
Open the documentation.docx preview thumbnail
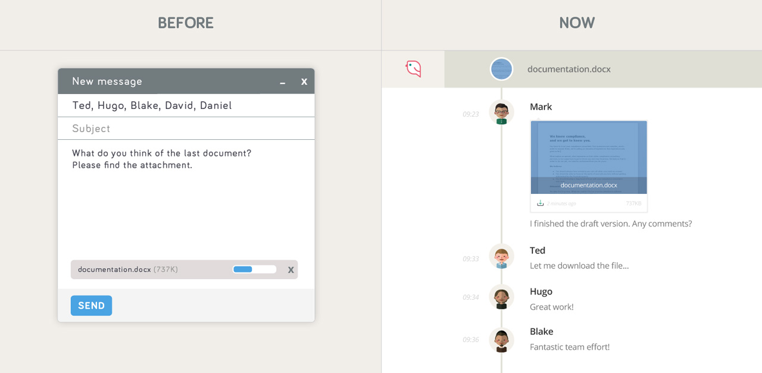click(588, 157)
